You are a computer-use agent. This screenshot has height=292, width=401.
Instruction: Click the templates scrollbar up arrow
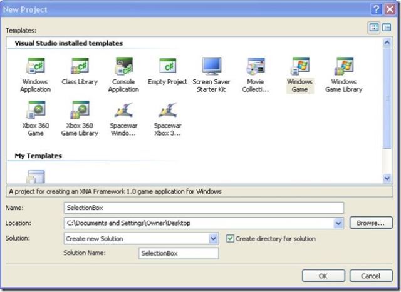387,42
